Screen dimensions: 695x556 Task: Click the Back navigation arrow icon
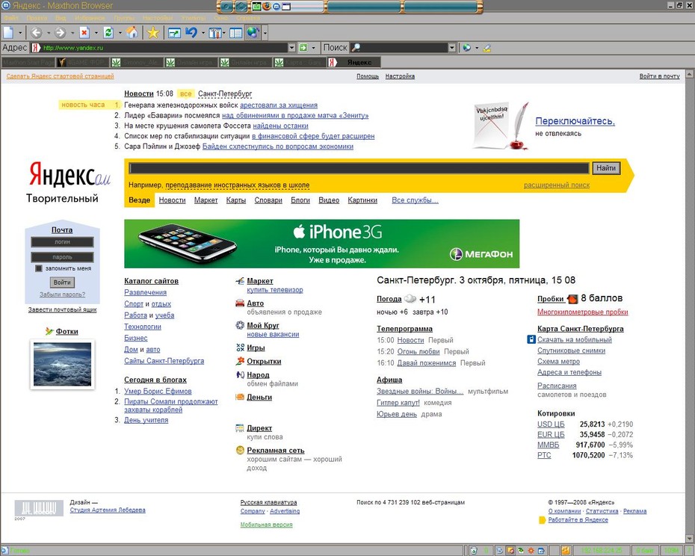tap(37, 32)
